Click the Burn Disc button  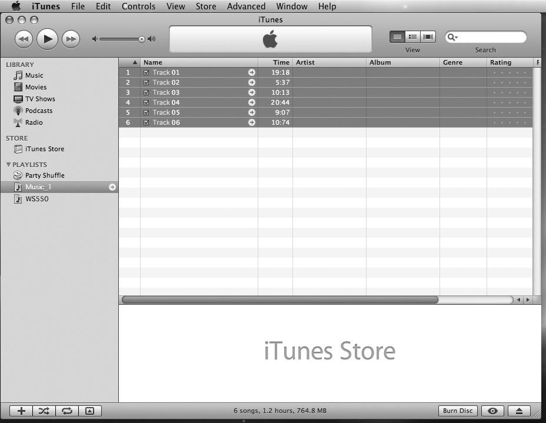click(458, 411)
